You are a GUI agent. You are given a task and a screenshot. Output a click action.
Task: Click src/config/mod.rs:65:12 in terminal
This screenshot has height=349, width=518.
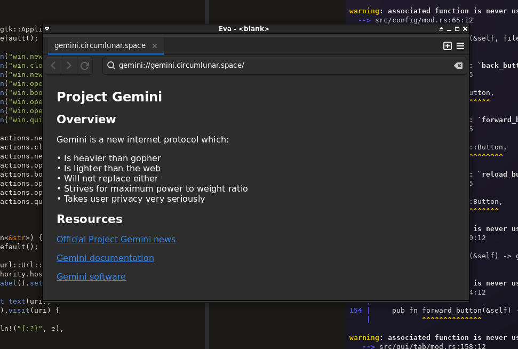[424, 20]
